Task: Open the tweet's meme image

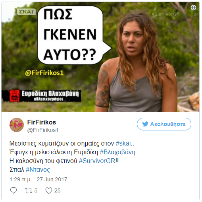Action: coord(100,57)
